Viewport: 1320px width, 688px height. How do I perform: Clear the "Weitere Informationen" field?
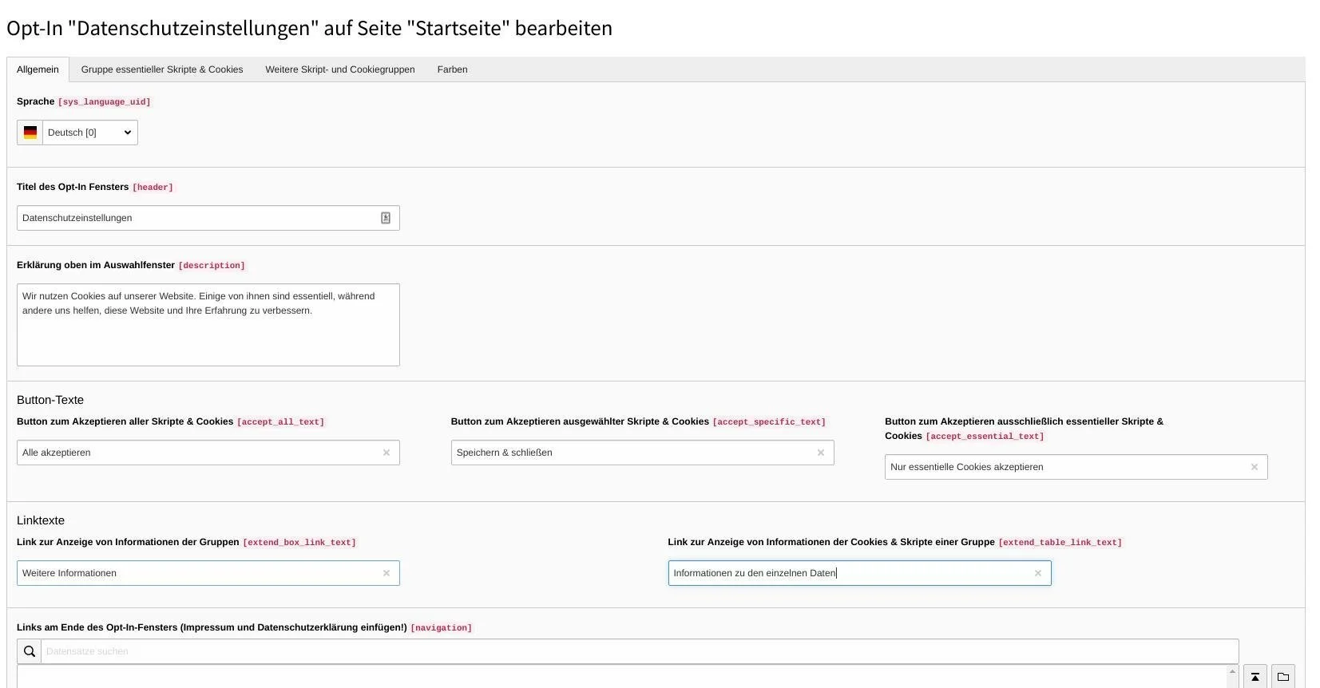pyautogui.click(x=386, y=573)
